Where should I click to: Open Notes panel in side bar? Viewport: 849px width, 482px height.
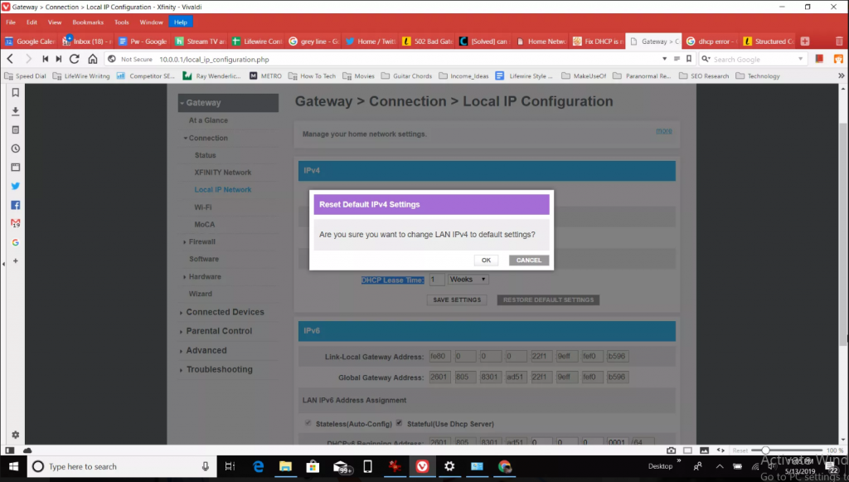(15, 130)
